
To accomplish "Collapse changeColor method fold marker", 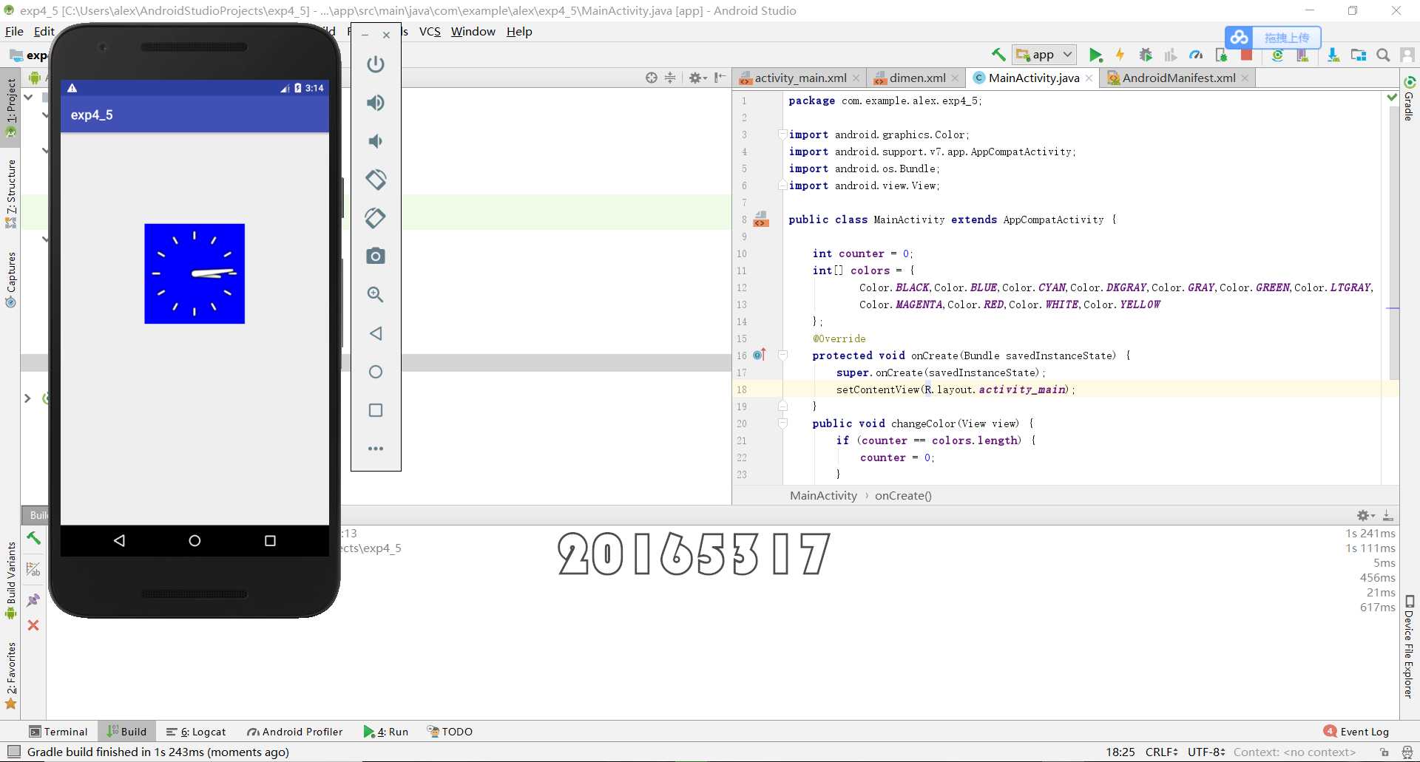I will tap(782, 423).
